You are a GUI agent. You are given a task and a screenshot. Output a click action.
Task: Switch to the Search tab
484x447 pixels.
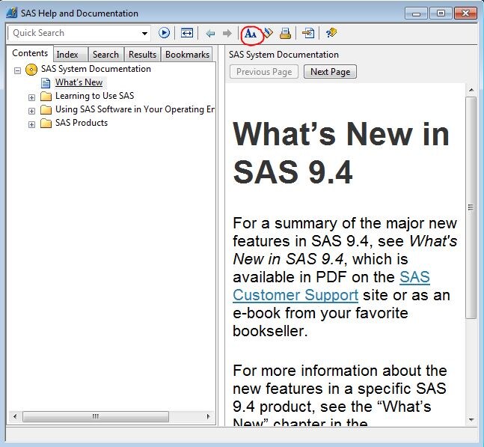tap(105, 55)
